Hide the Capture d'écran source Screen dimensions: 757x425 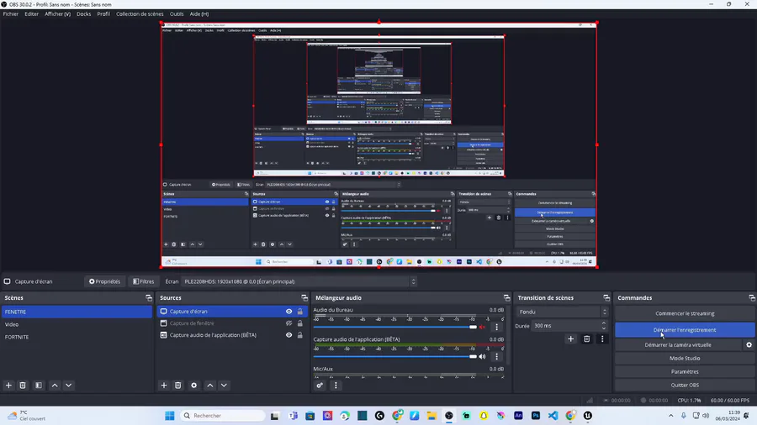coord(289,312)
